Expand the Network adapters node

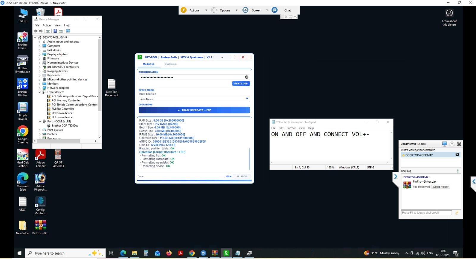point(40,88)
